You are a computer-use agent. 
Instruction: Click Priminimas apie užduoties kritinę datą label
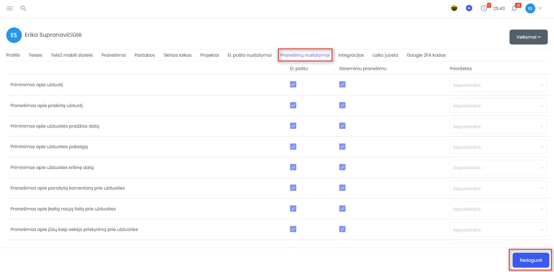pyautogui.click(x=52, y=167)
